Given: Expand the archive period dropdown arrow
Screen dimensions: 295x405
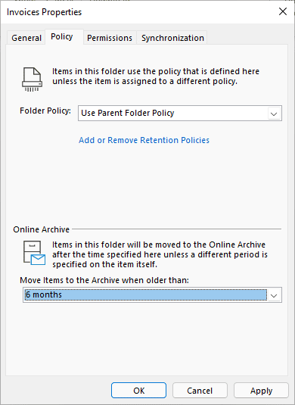Looking at the screenshot, I should [x=274, y=295].
